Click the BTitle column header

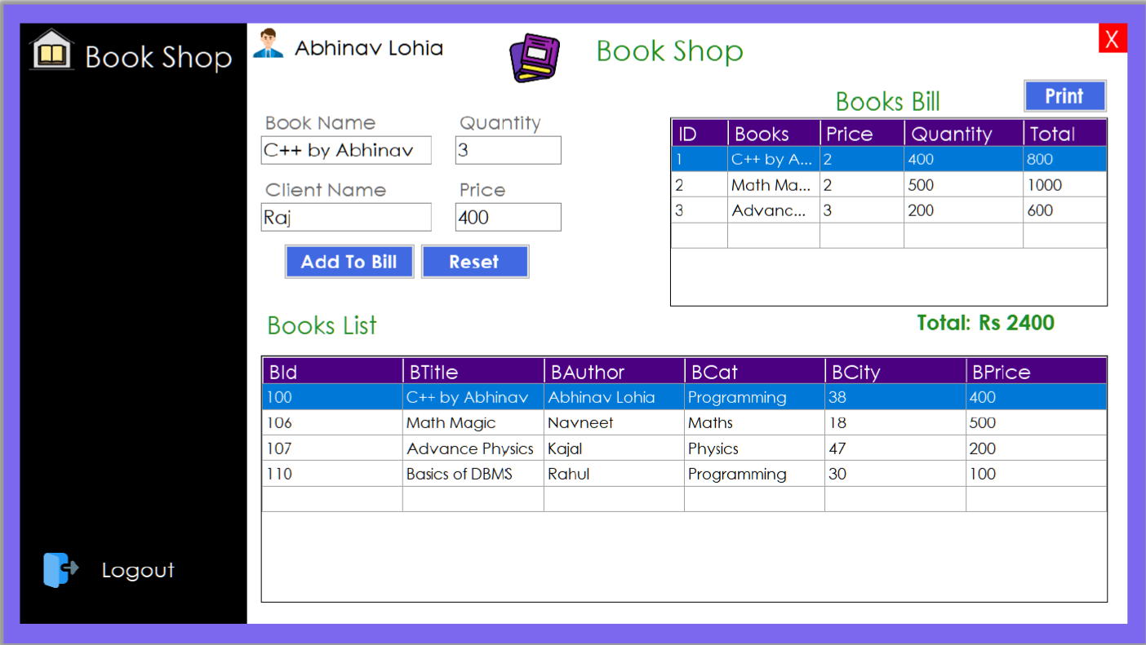433,371
